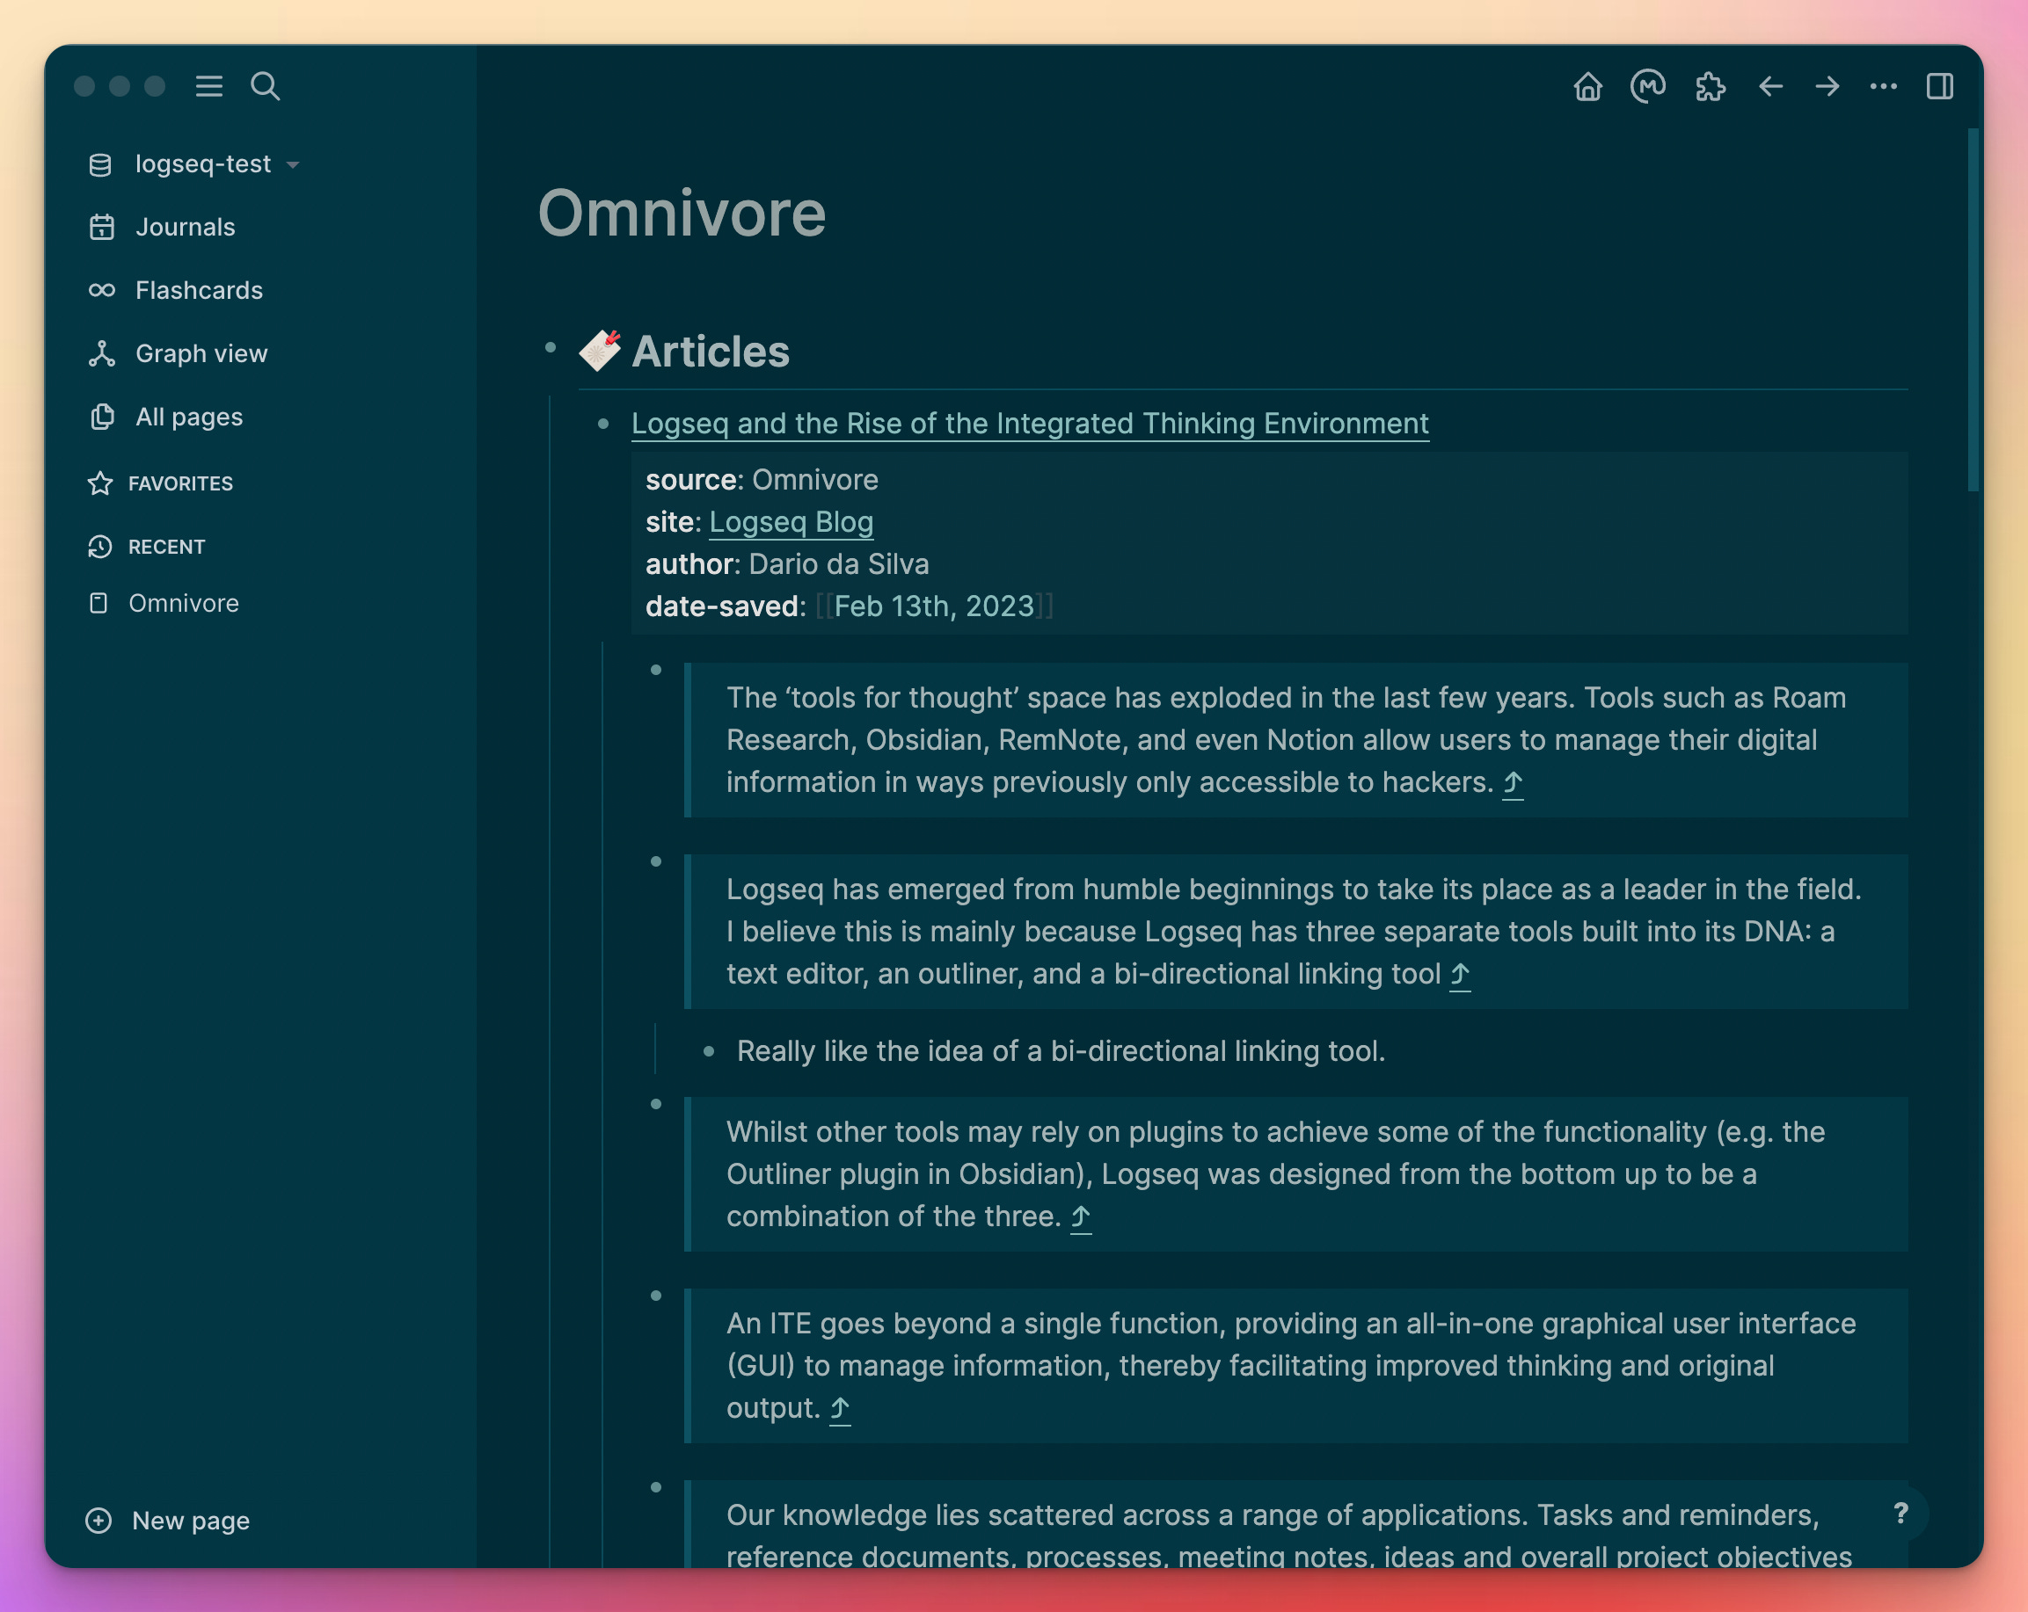Create a New page
Viewport: 2028px width, 1612px height.
[x=190, y=1521]
